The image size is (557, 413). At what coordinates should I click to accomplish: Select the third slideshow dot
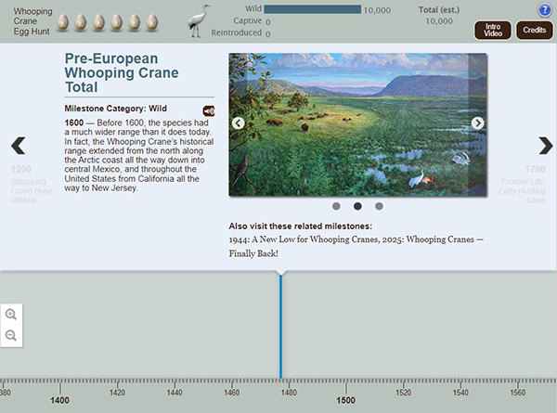379,206
